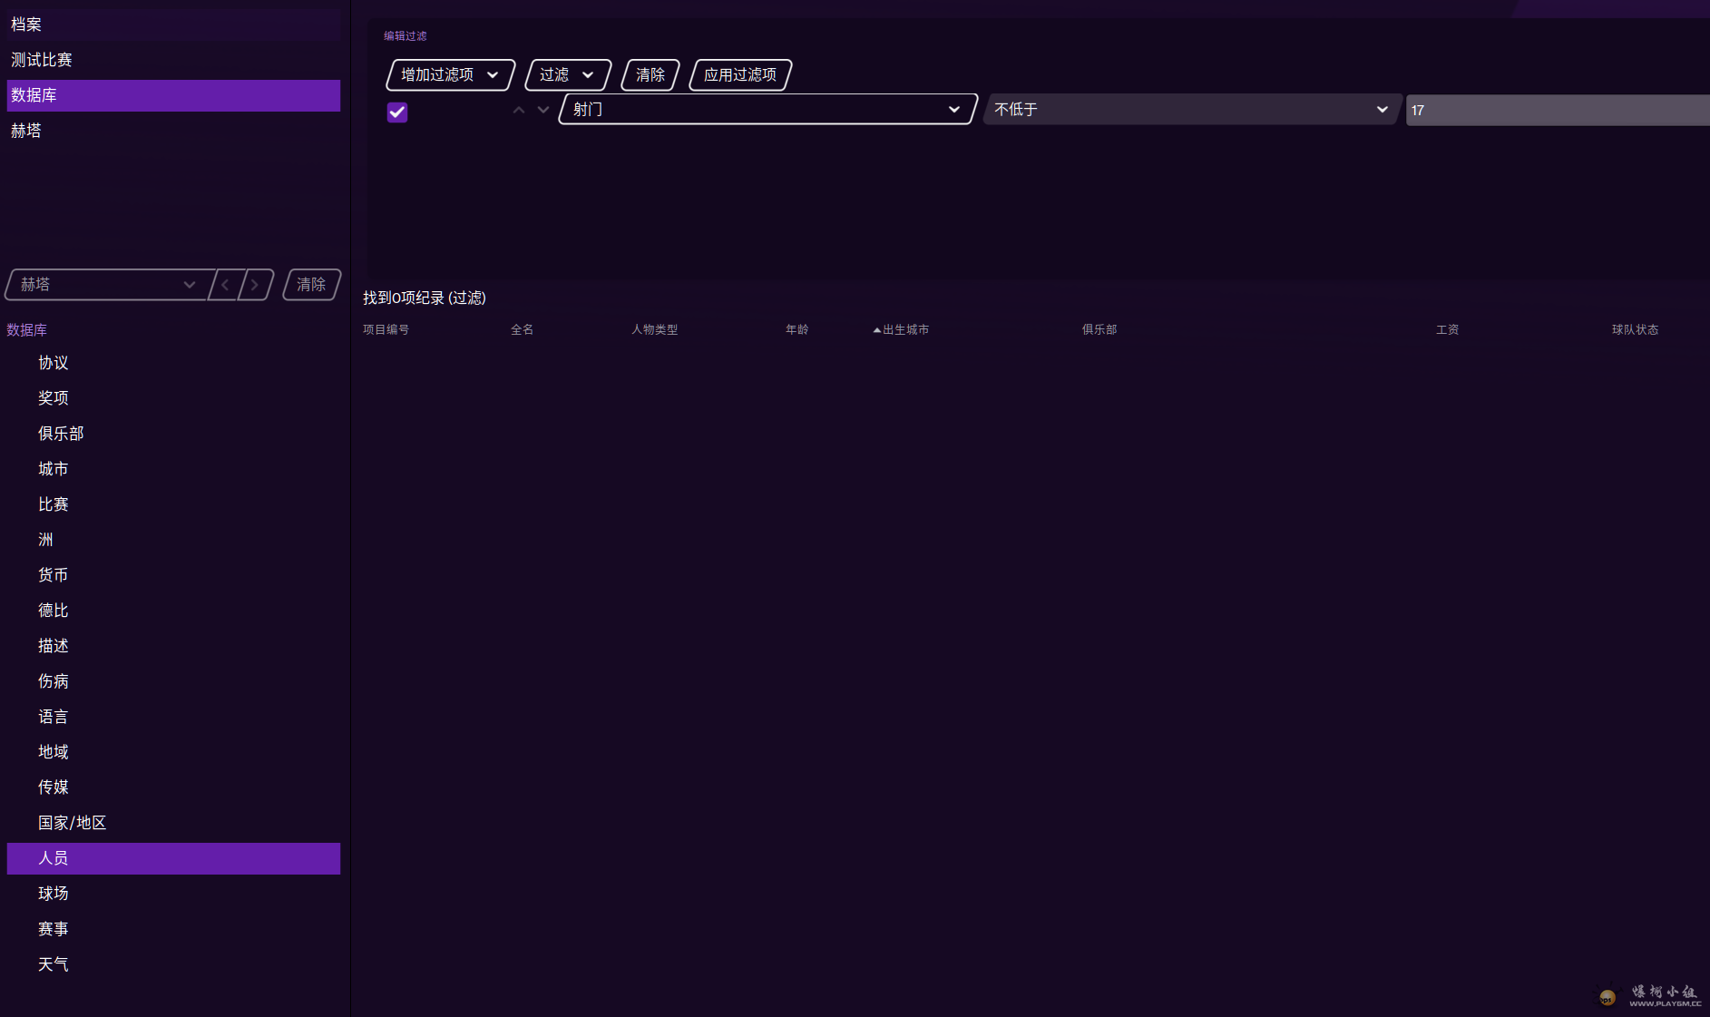This screenshot has width=1710, height=1017.
Task: Uncheck the 射门 filter checkbox
Action: pyautogui.click(x=397, y=112)
